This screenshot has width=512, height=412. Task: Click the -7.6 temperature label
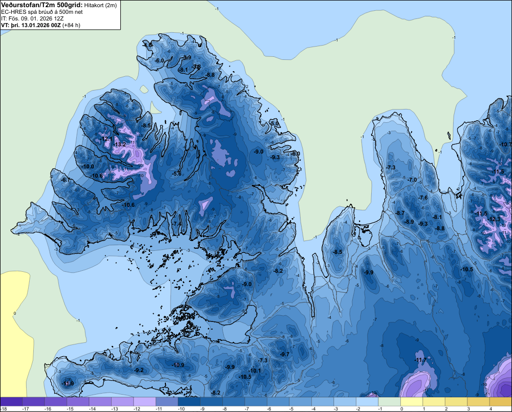pyautogui.click(x=423, y=198)
